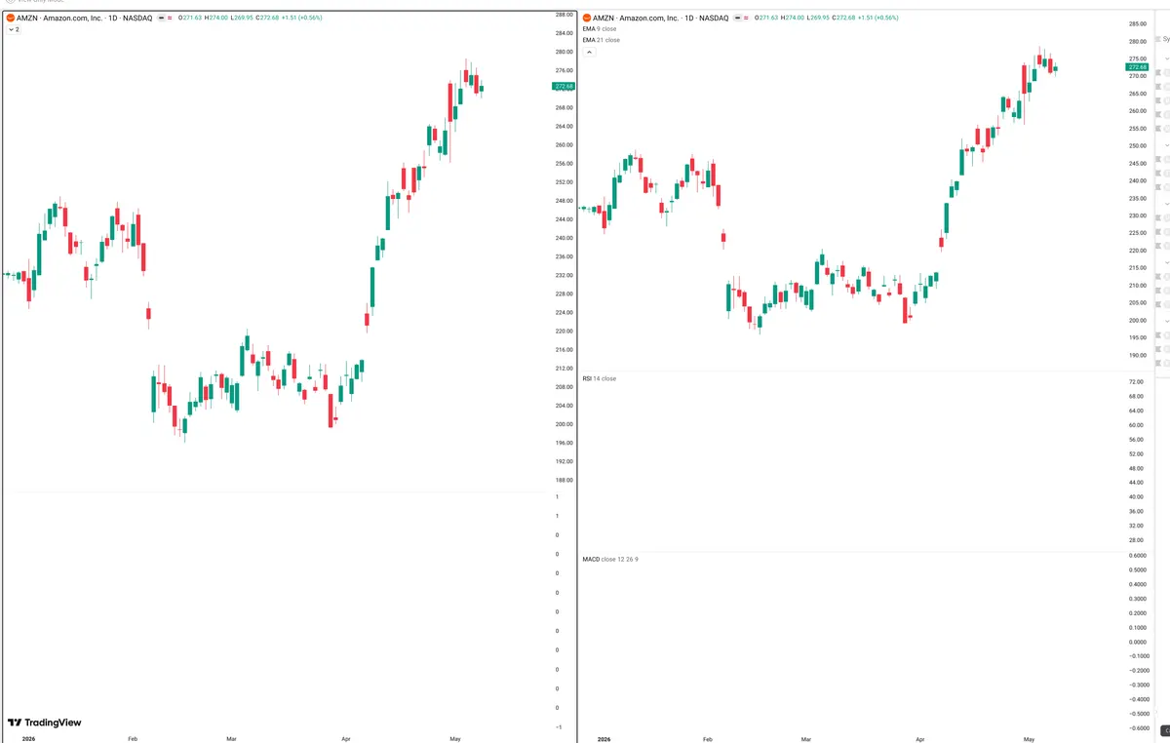The width and height of the screenshot is (1170, 743).
Task: Click the Feb label on left chart time axis
Action: (x=133, y=740)
